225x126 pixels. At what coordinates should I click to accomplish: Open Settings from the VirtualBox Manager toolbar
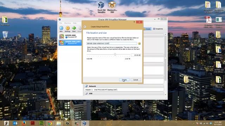click(67, 29)
